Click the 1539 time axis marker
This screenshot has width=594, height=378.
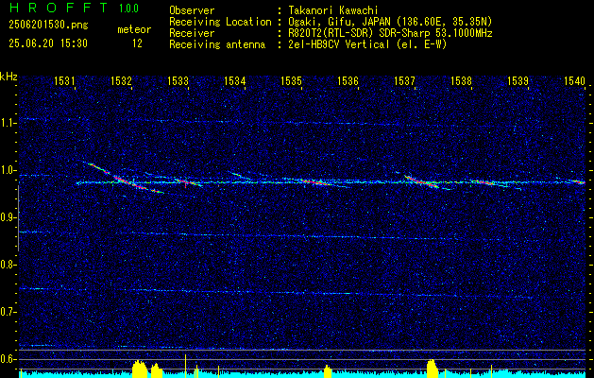pyautogui.click(x=518, y=80)
